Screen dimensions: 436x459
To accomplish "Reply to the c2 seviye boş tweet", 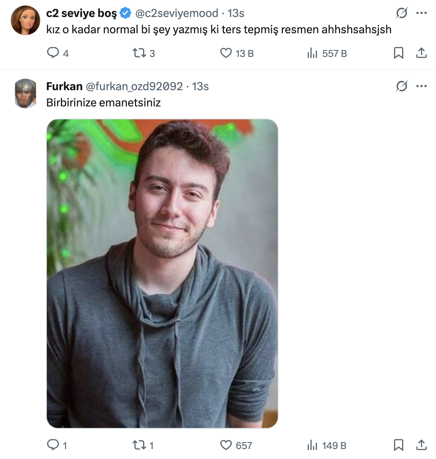I will tap(53, 53).
